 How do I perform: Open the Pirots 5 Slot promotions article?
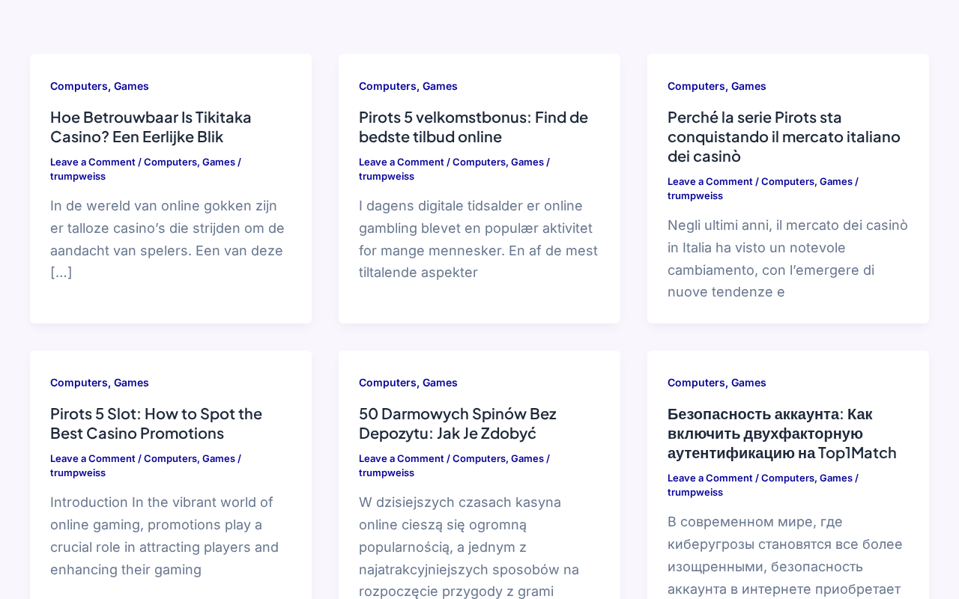point(156,423)
